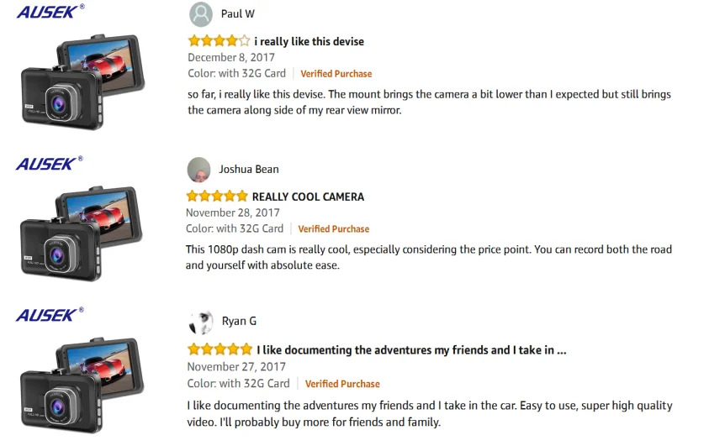Visit the Ryan G reviewer name
709x446 pixels.
pyautogui.click(x=239, y=322)
